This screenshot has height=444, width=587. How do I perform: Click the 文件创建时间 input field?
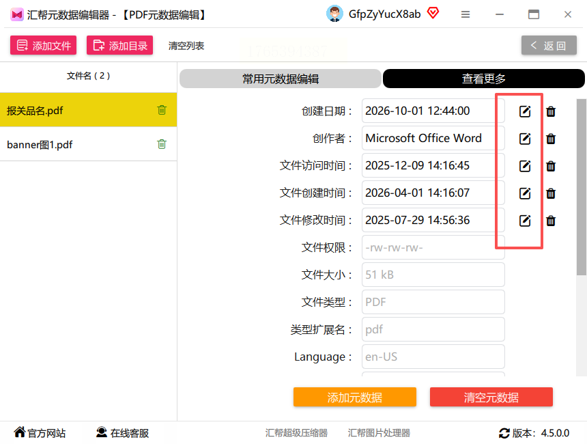(x=433, y=193)
